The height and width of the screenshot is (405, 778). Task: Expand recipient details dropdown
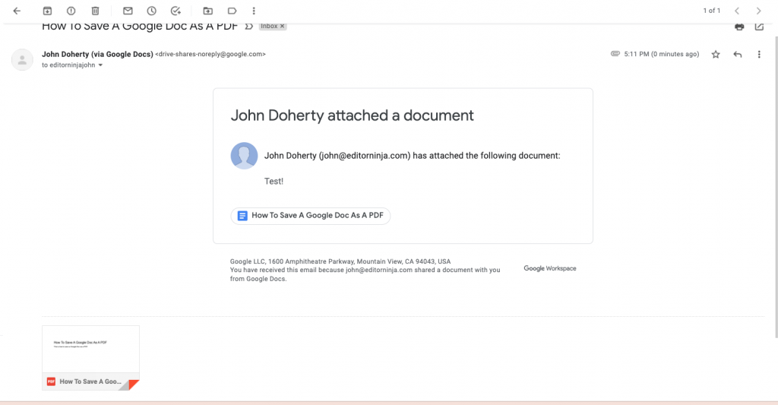click(x=100, y=65)
